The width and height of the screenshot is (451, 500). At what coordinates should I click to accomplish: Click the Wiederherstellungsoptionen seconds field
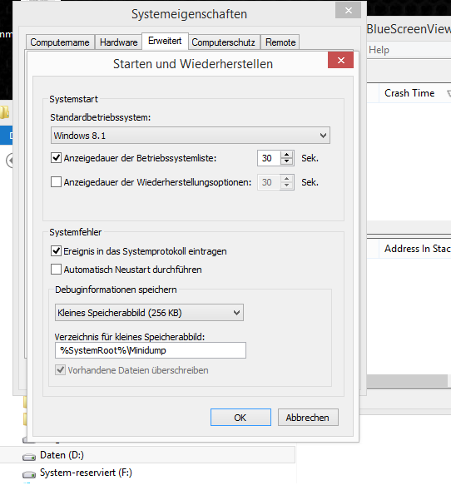pyautogui.click(x=269, y=182)
